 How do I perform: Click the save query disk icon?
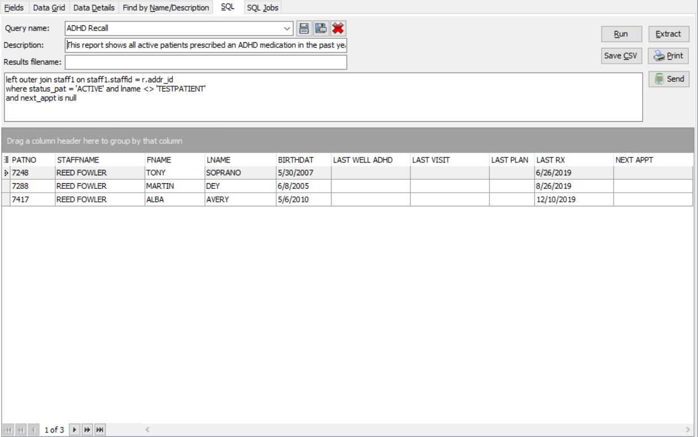[x=304, y=28]
